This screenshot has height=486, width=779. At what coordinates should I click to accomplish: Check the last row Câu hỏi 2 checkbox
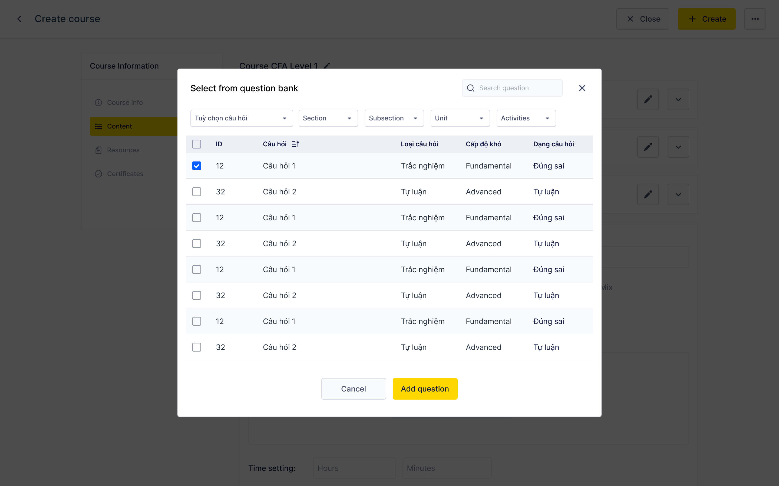(197, 347)
